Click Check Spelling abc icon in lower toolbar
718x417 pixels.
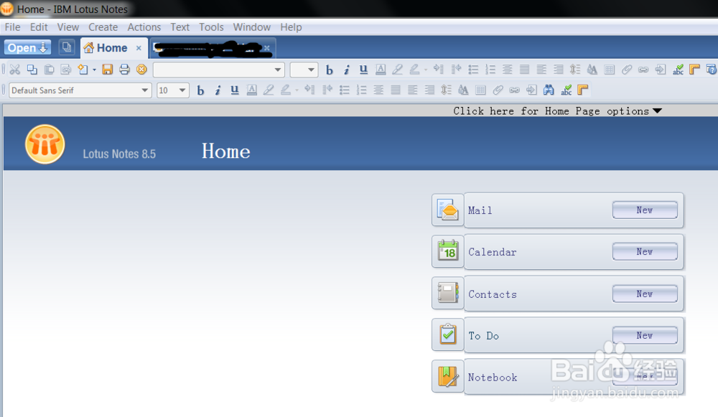(x=566, y=90)
